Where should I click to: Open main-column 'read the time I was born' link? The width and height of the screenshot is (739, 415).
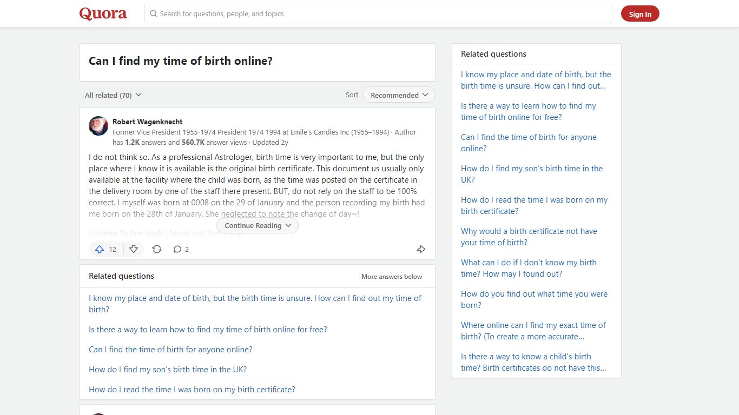click(x=192, y=390)
